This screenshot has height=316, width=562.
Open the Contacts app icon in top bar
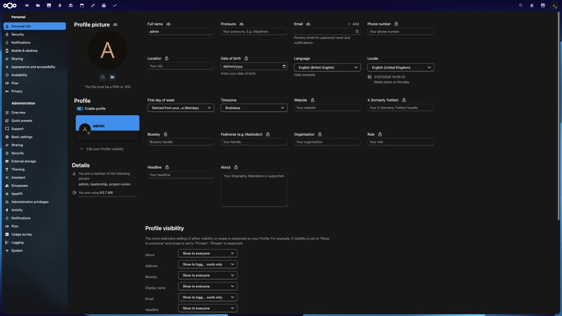pos(71,5)
